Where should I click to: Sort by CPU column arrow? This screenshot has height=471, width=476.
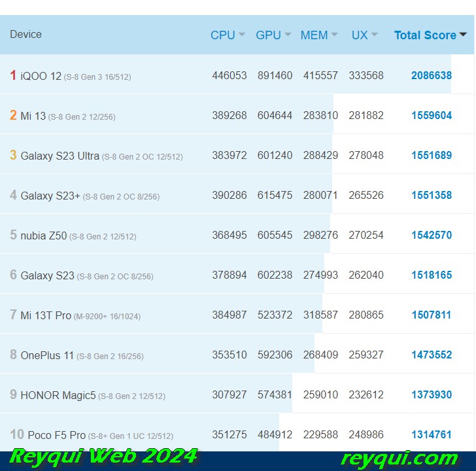[x=242, y=35]
